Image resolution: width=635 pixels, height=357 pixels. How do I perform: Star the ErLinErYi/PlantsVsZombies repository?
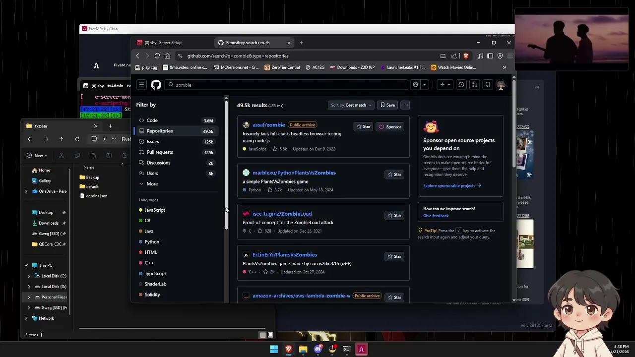point(394,256)
